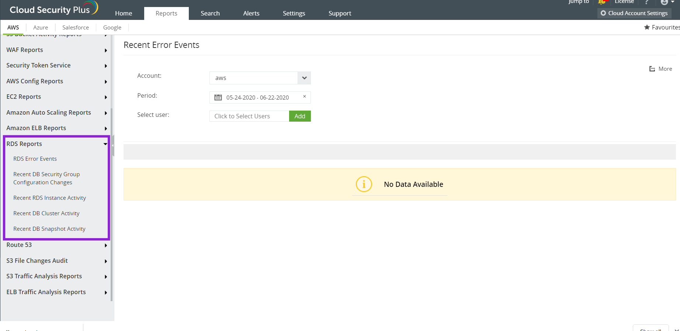Open RDS Error Events report
This screenshot has height=331, width=680.
[35, 159]
